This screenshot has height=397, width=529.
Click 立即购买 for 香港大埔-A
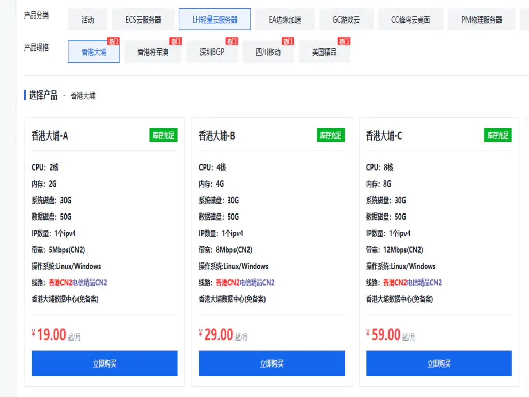105,363
